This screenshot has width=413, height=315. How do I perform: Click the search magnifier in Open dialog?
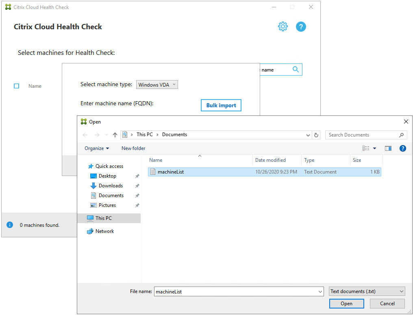tap(401, 135)
